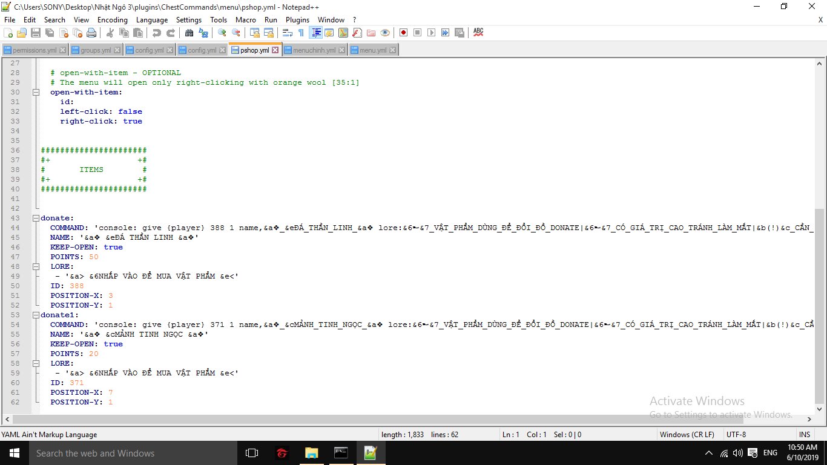Viewport: 827px width, 465px height.
Task: Click UTF-8 encoding in the status bar
Action: pos(737,435)
